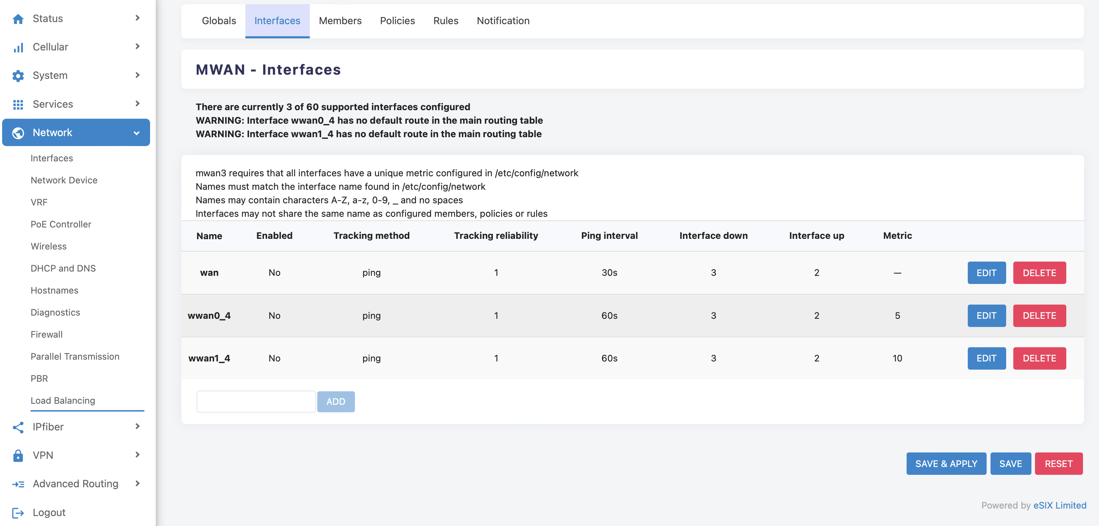Open the eSIX Limited link
Screen dimensions: 1099x526
1059,505
